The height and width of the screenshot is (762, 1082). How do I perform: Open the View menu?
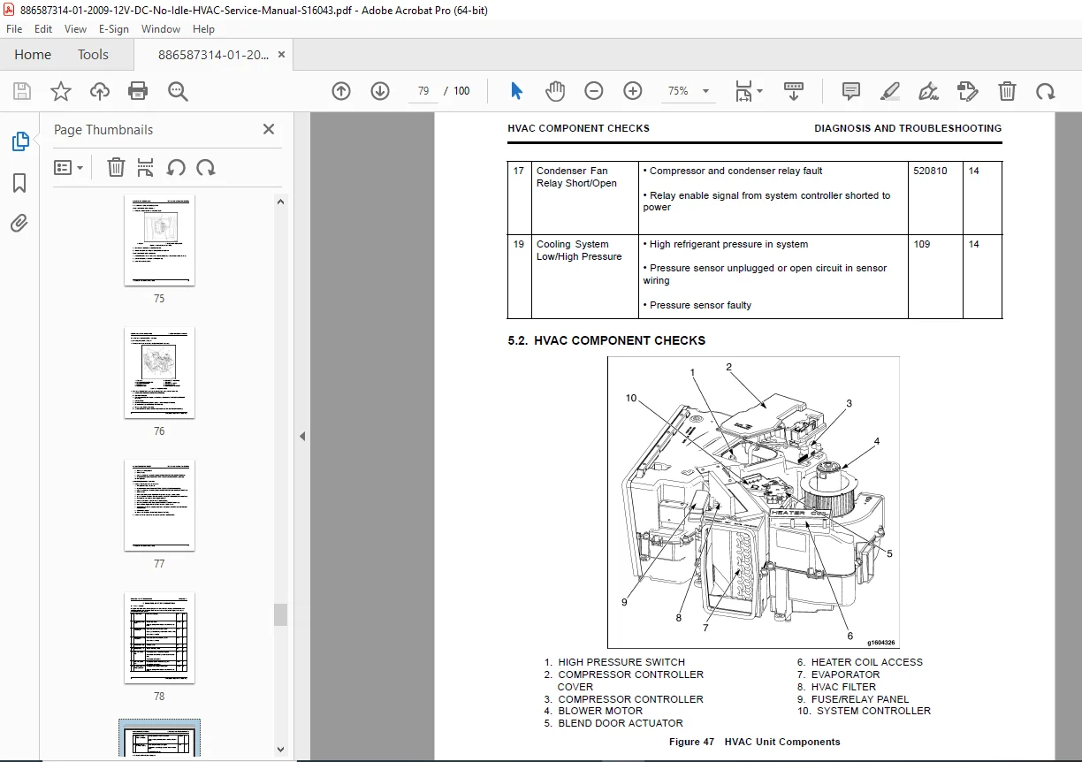[x=75, y=29]
